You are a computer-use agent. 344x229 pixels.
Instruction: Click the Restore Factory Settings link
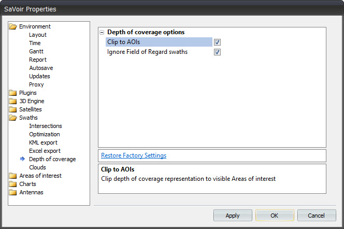point(134,155)
